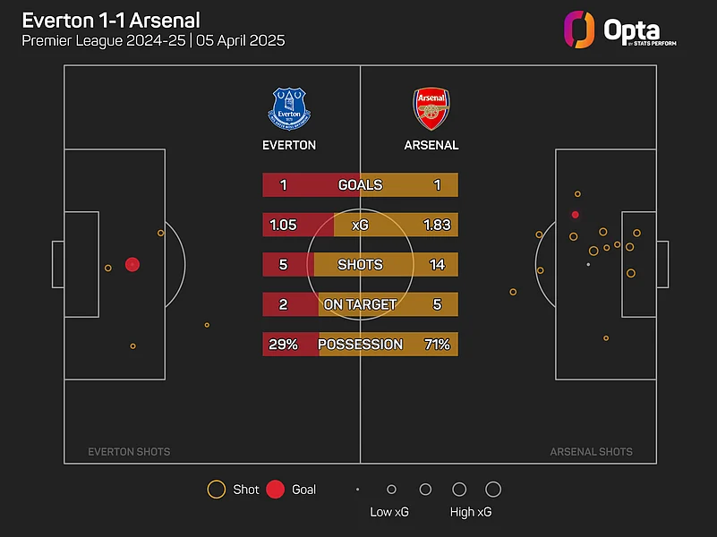Click the ON TARGET stat label
Viewport: 717px width, 537px height.
tap(360, 304)
